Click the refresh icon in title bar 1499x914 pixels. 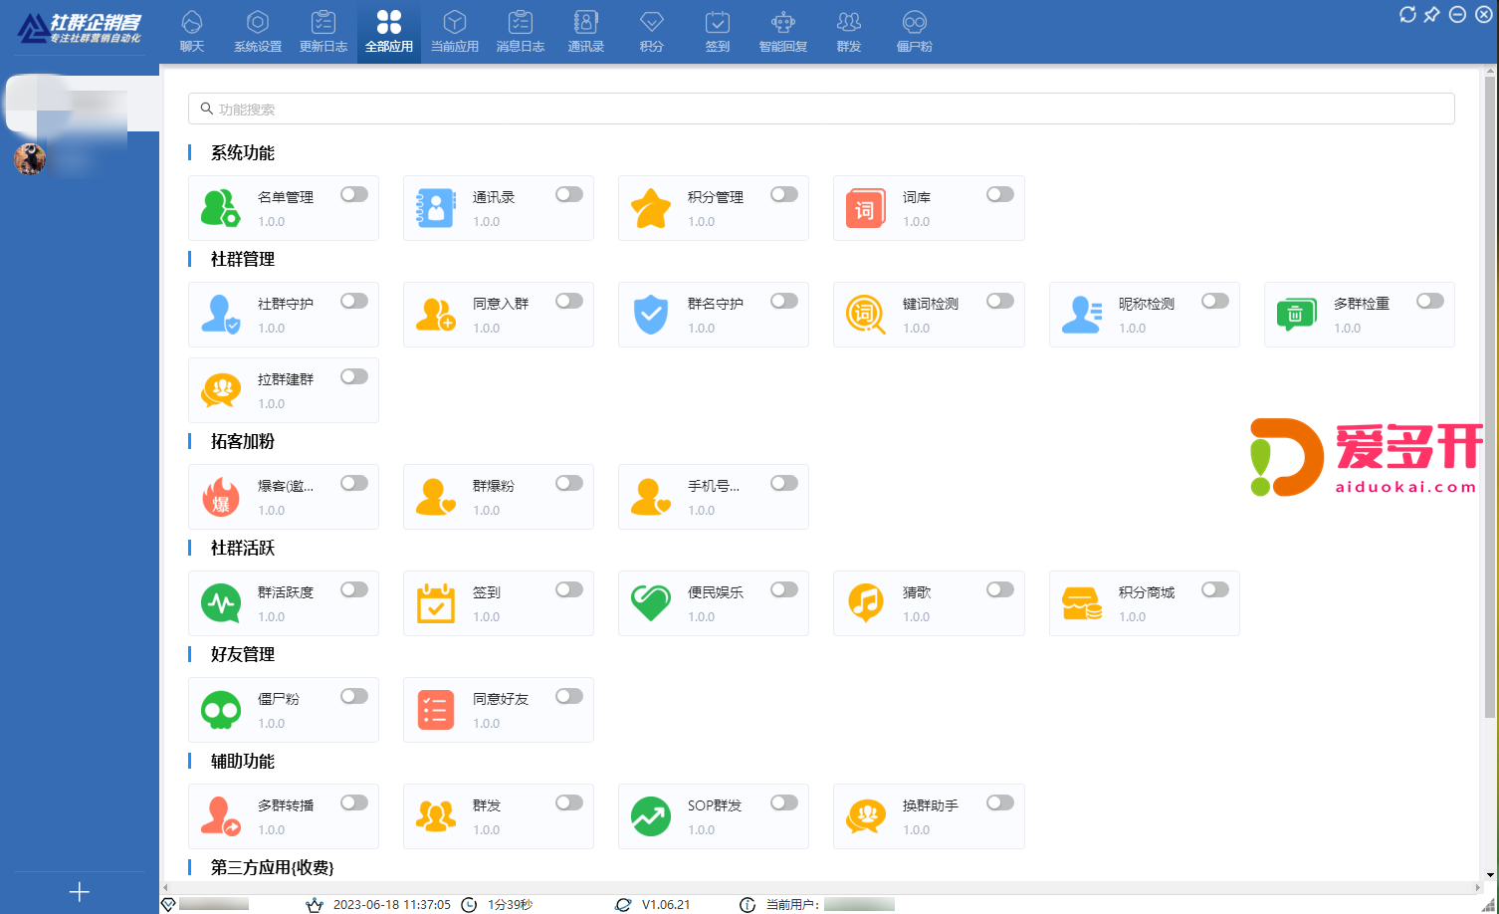(1407, 14)
